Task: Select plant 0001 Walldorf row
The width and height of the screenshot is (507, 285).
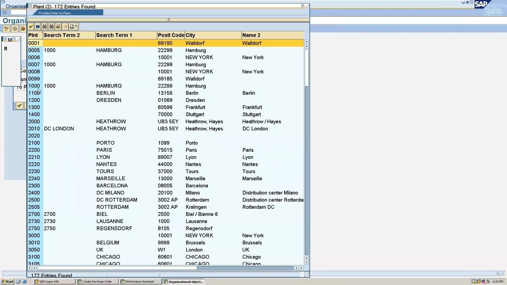Action: [x=166, y=43]
